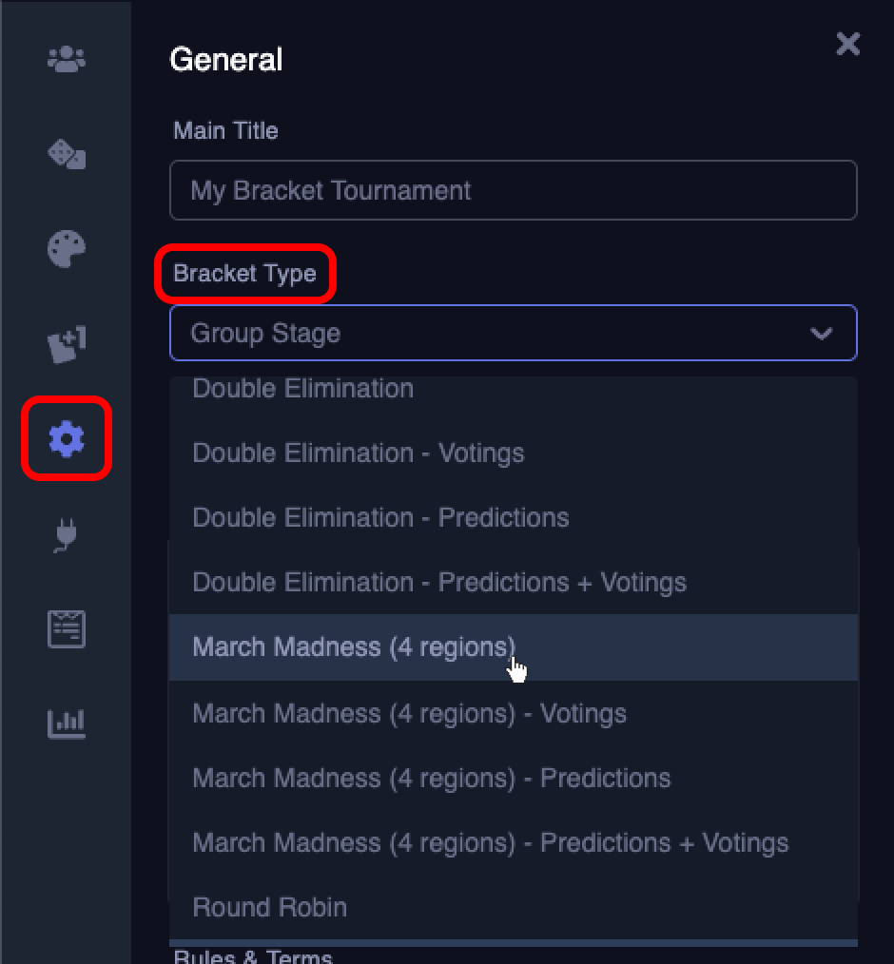The image size is (894, 964).
Task: Click the plug integrations icon
Action: [67, 536]
